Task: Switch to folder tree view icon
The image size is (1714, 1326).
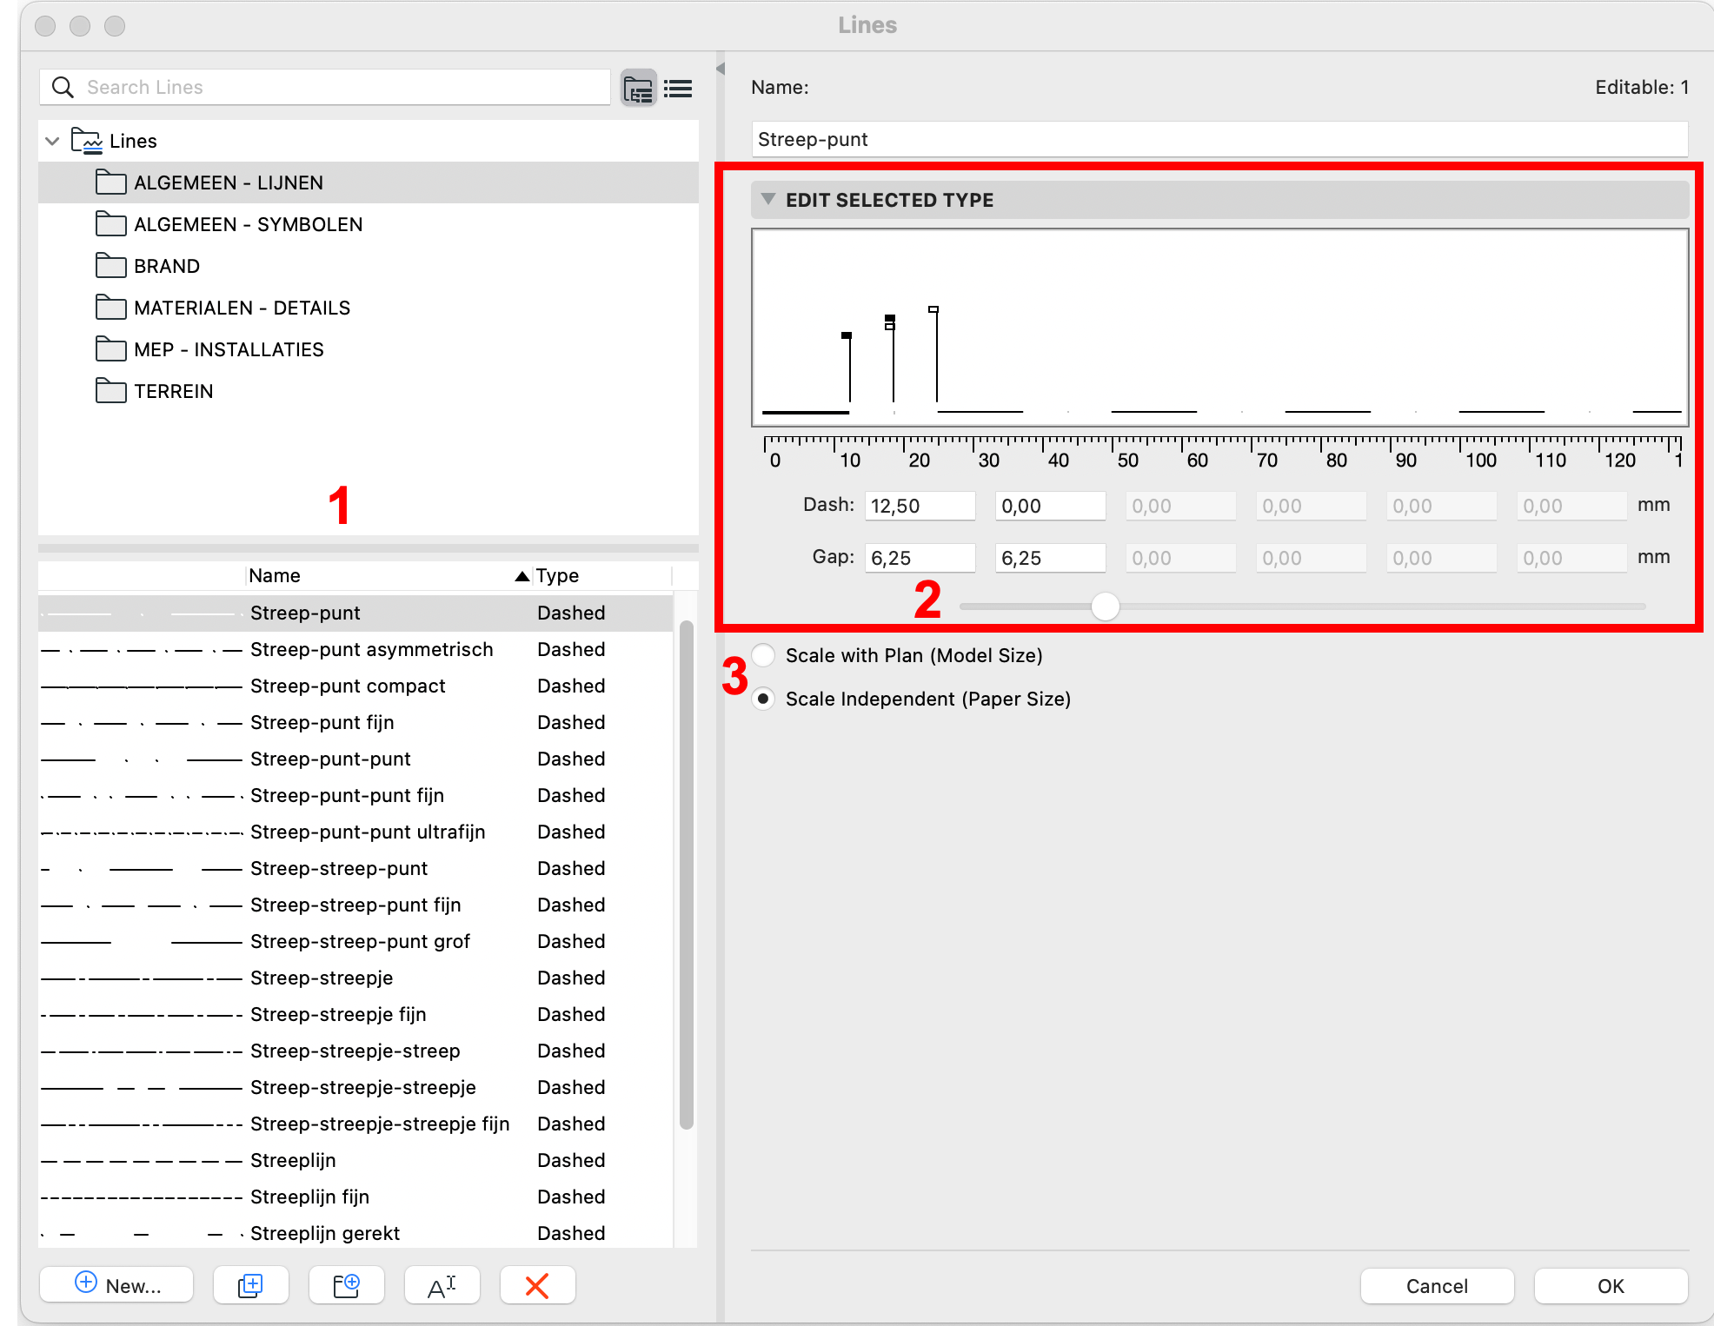Action: click(x=639, y=88)
